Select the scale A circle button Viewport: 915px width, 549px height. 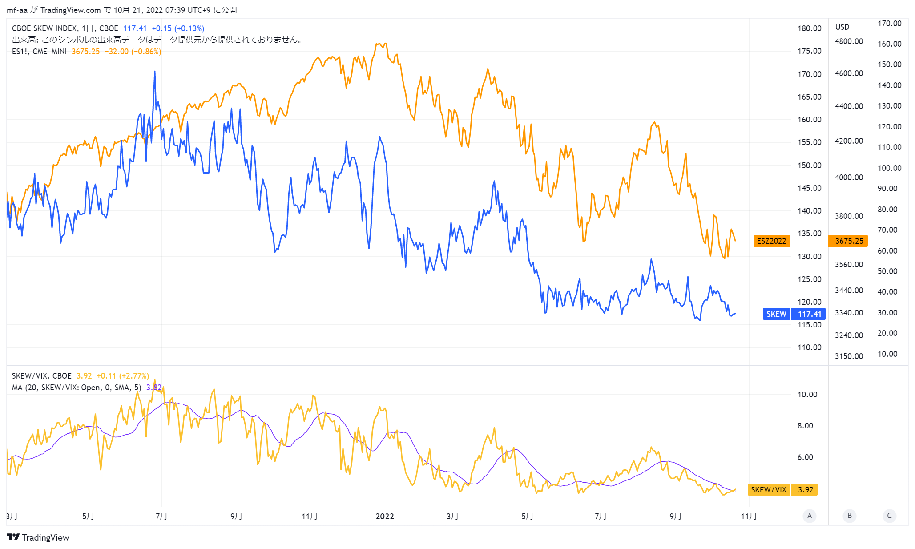point(810,516)
